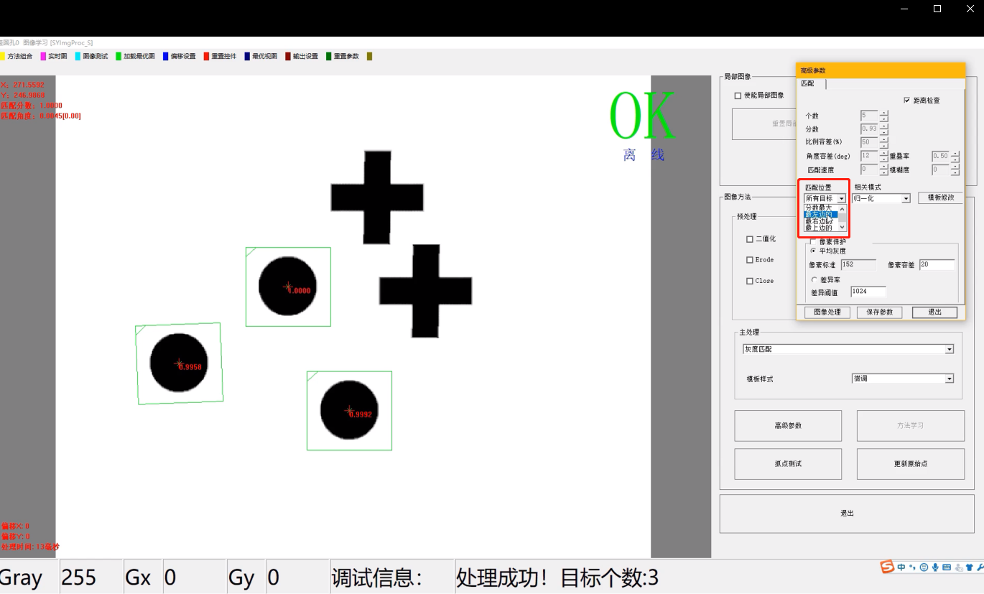The width and height of the screenshot is (984, 594).
Task: Enable the 使能局部图像 checkbox
Action: (738, 96)
